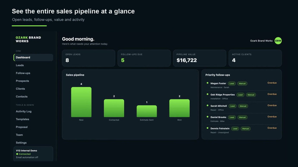
Task: Click the Pipeline Value card
Action: 200,58
